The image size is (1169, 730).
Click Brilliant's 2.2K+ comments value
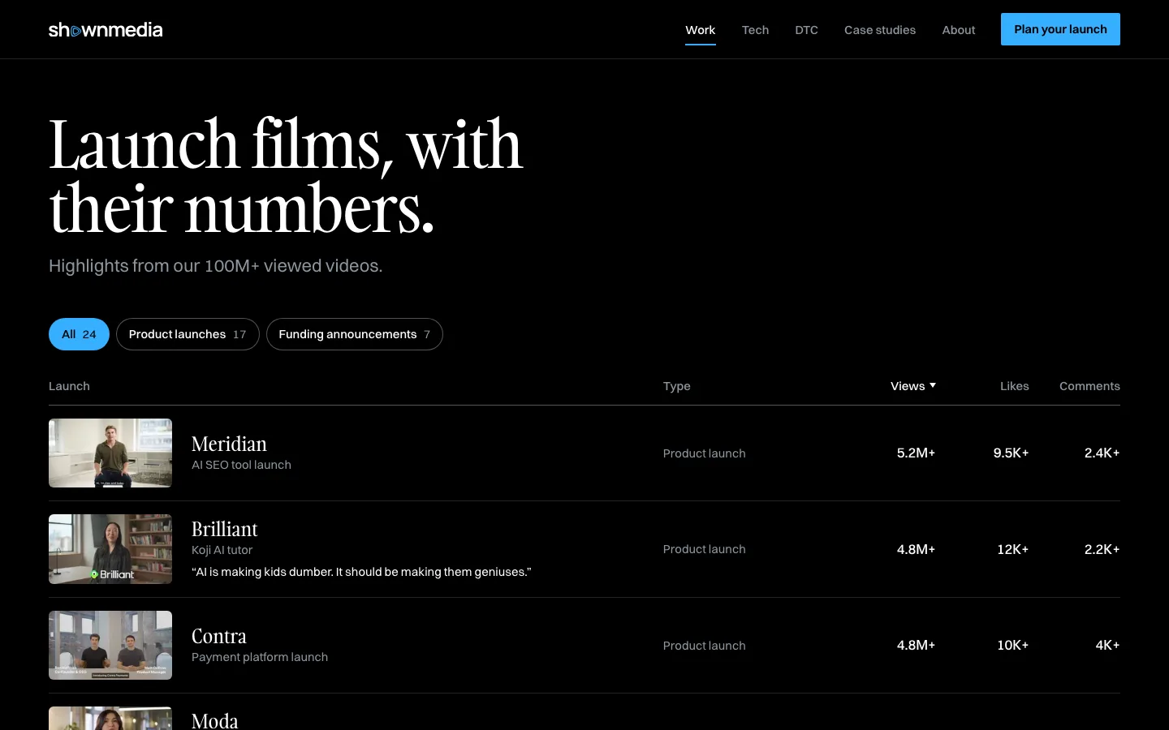(1102, 549)
